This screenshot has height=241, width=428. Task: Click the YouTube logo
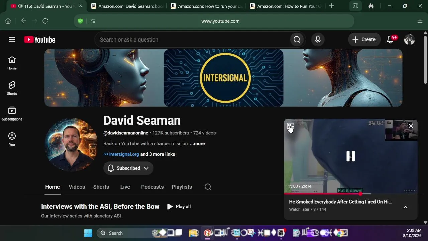40,39
